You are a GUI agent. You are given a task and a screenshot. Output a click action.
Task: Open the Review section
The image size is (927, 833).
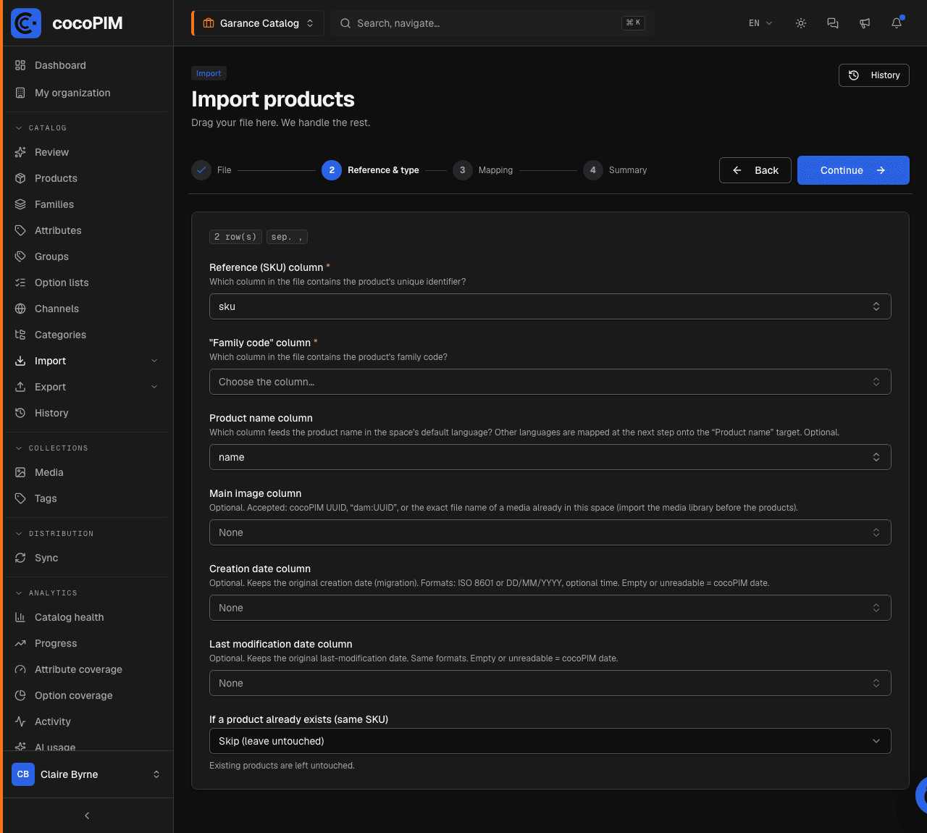(x=86, y=152)
